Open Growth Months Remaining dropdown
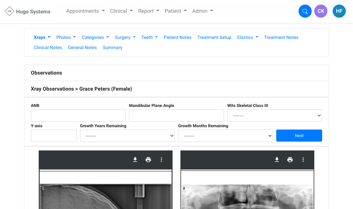The width and height of the screenshot is (353, 209). point(225,136)
